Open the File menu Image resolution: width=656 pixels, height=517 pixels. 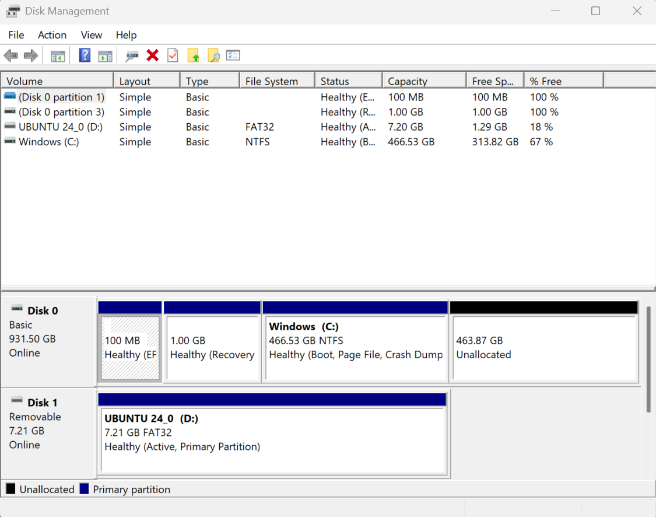pyautogui.click(x=16, y=35)
